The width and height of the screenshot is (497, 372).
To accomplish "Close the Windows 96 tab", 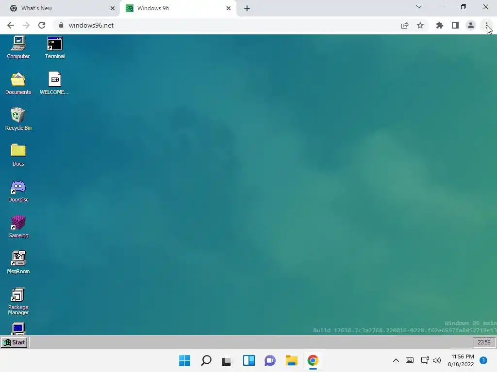I will point(229,8).
